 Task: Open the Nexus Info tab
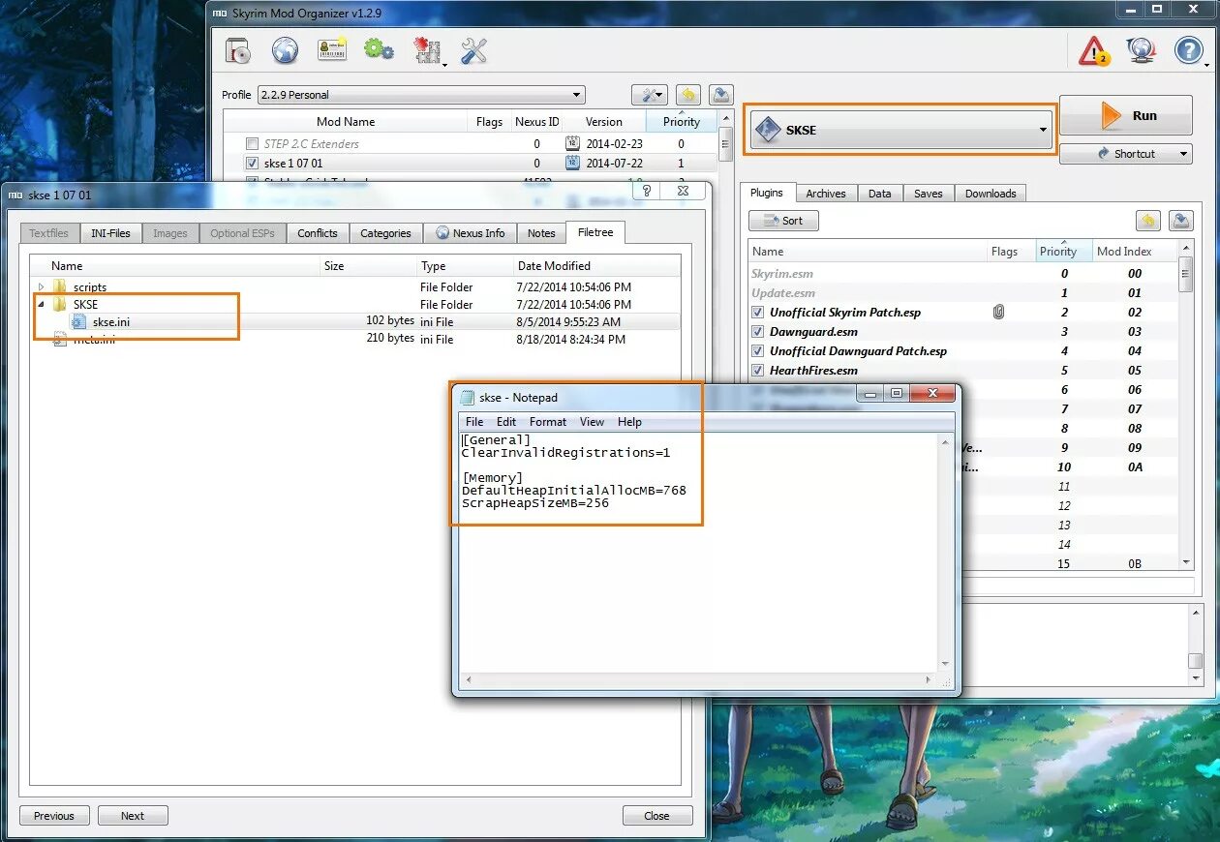[470, 233]
